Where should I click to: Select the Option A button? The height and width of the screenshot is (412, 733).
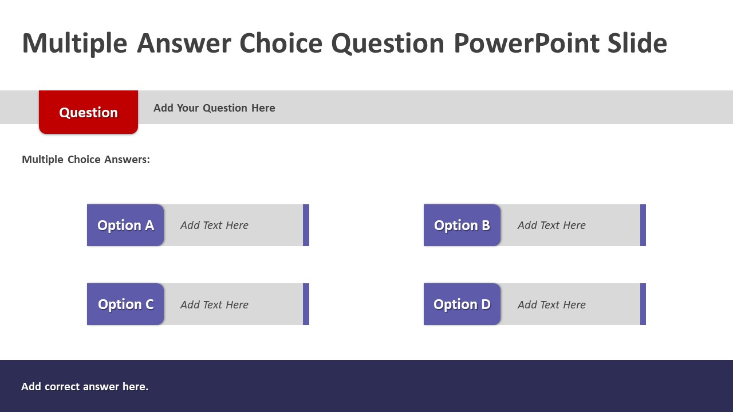125,225
